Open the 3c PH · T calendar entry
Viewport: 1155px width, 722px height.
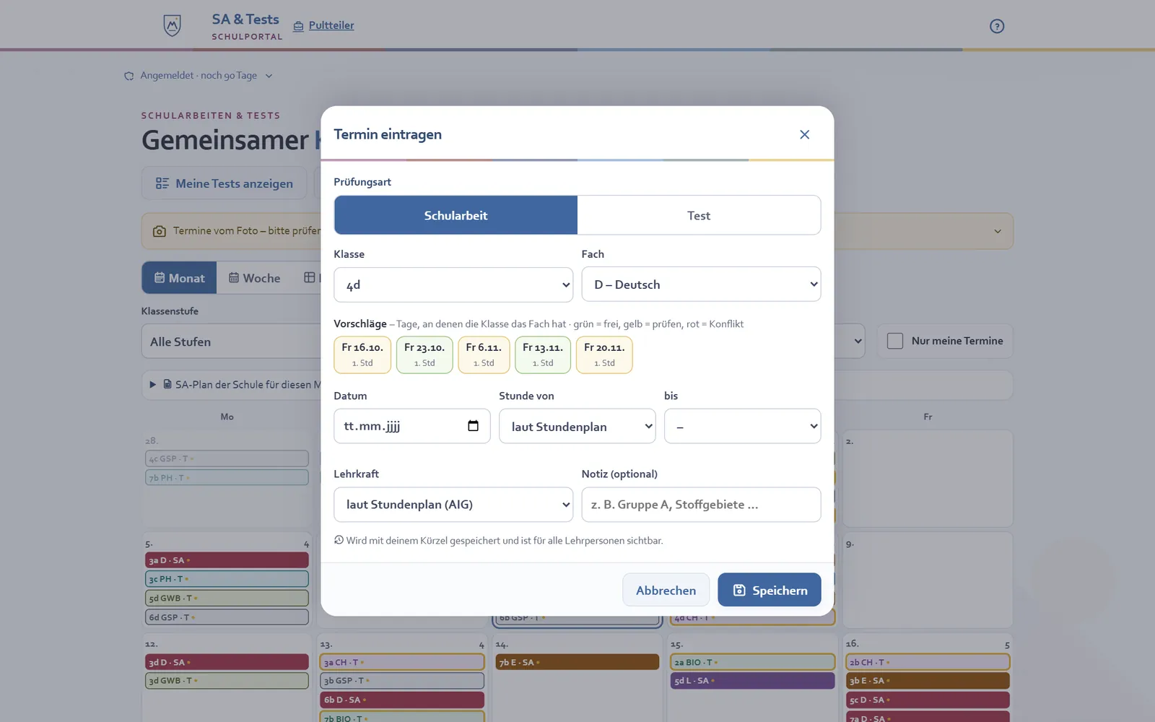click(227, 579)
